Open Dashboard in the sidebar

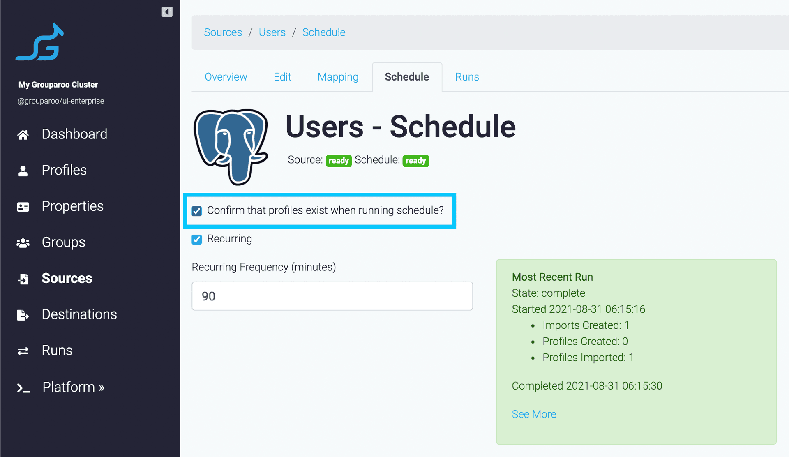(74, 134)
